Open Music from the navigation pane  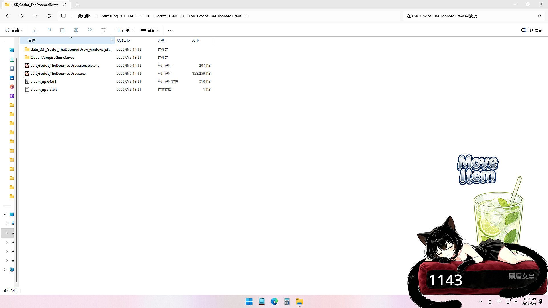click(12, 87)
